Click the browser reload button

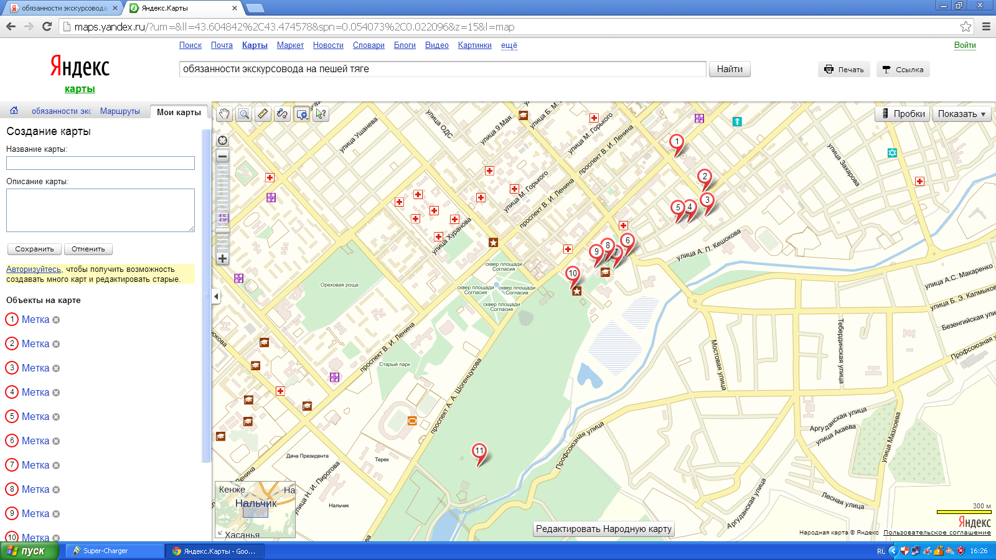pos(47,26)
